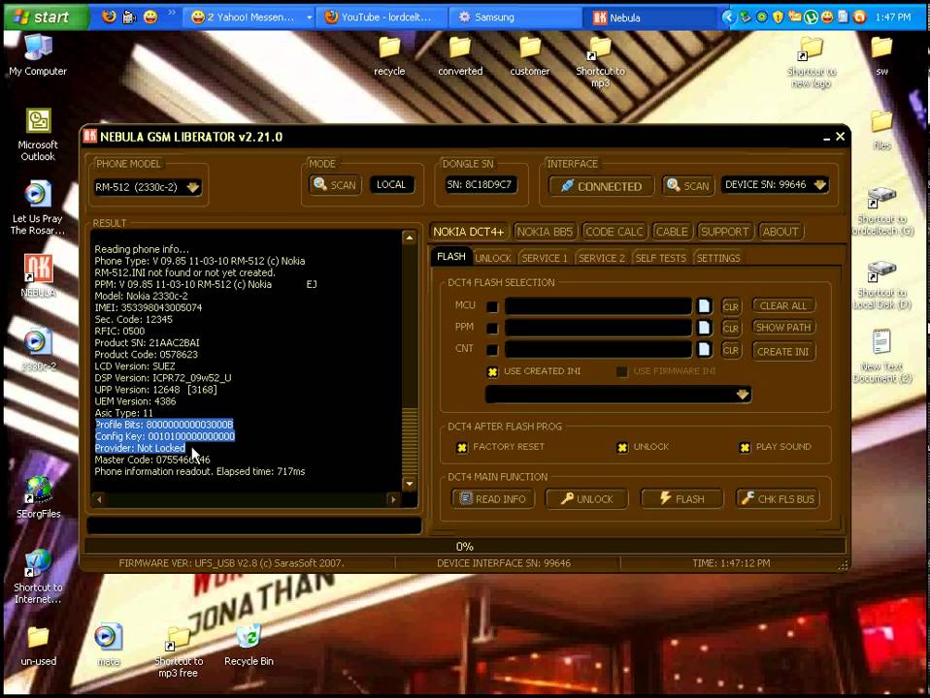Launch Firefox from quick launch bar
This screenshot has height=698, width=930.
click(109, 16)
